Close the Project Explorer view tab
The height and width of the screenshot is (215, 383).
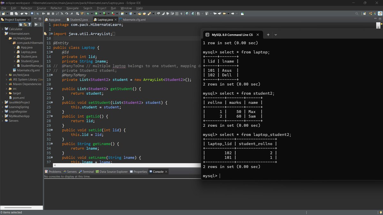click(29, 19)
